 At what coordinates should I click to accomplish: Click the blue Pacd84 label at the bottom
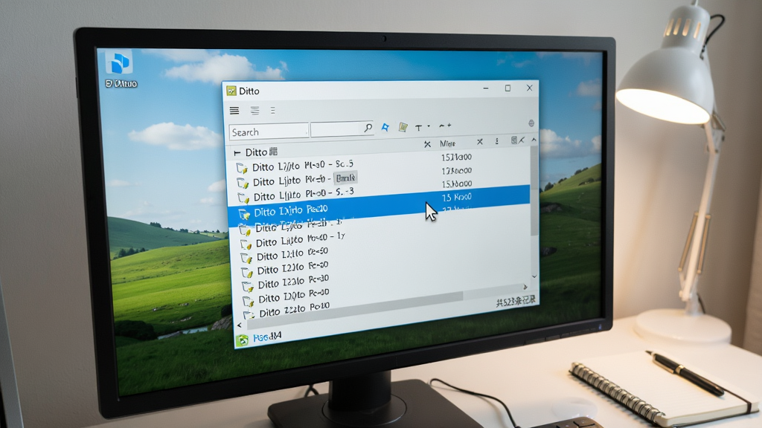[267, 337]
